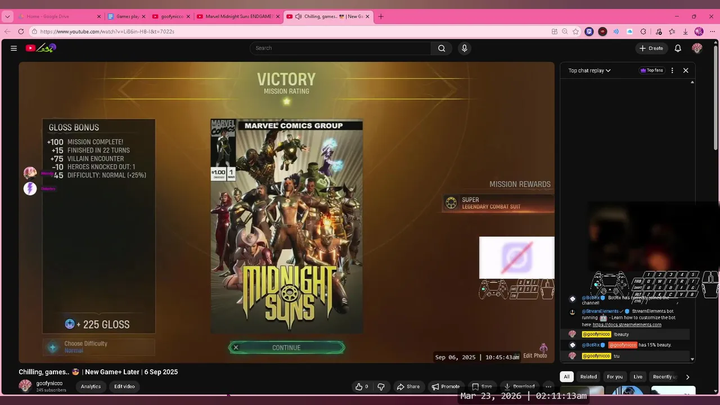Click the Download button
720x405 pixels.
click(x=519, y=386)
